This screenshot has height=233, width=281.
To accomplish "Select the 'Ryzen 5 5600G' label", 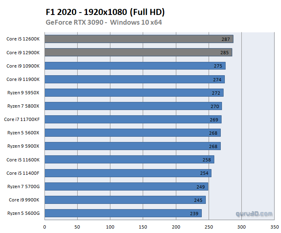I will click(x=23, y=213).
